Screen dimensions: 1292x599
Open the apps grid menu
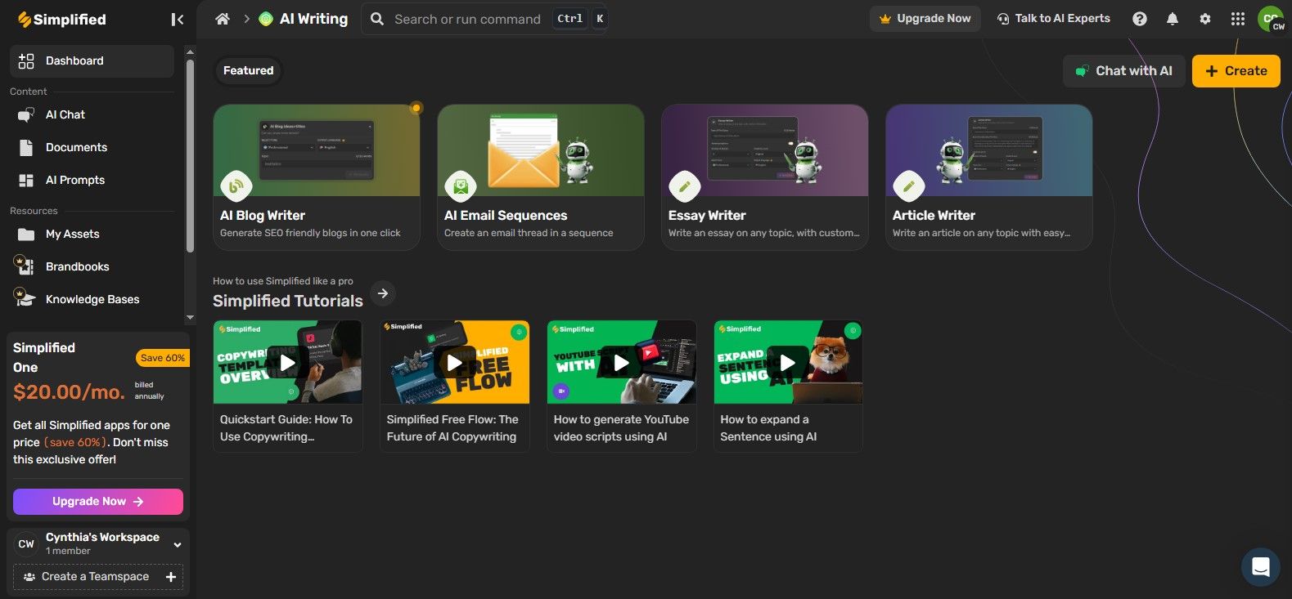[x=1238, y=19]
